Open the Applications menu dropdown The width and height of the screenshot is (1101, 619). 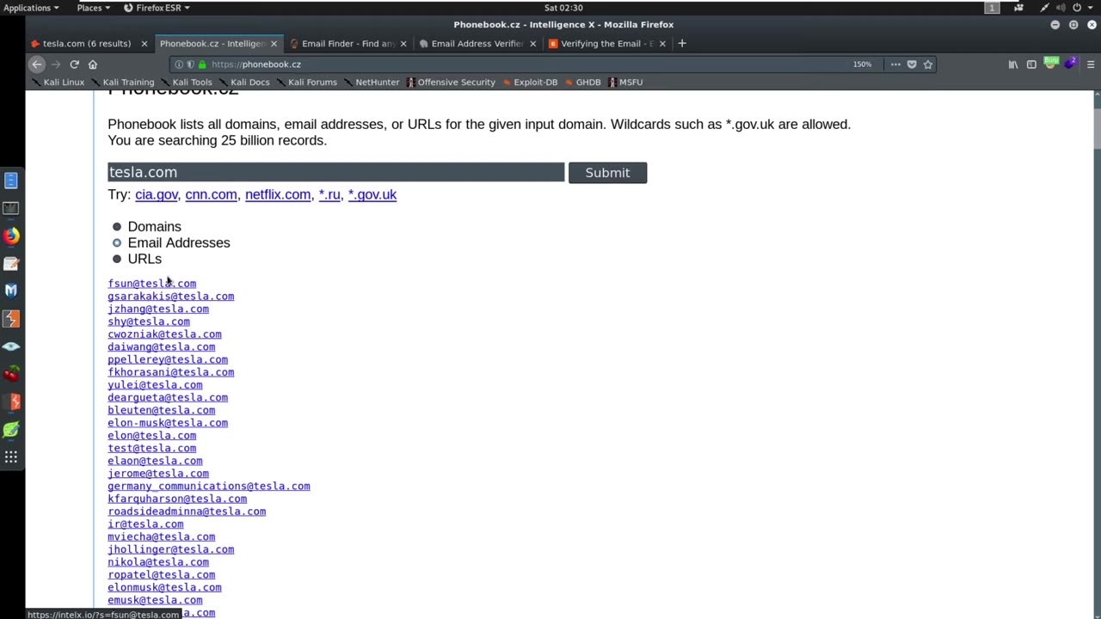pyautogui.click(x=31, y=8)
